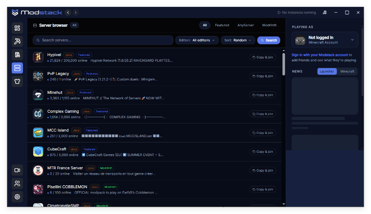
Task: Copy & join Minehut
Action: [x=263, y=95]
